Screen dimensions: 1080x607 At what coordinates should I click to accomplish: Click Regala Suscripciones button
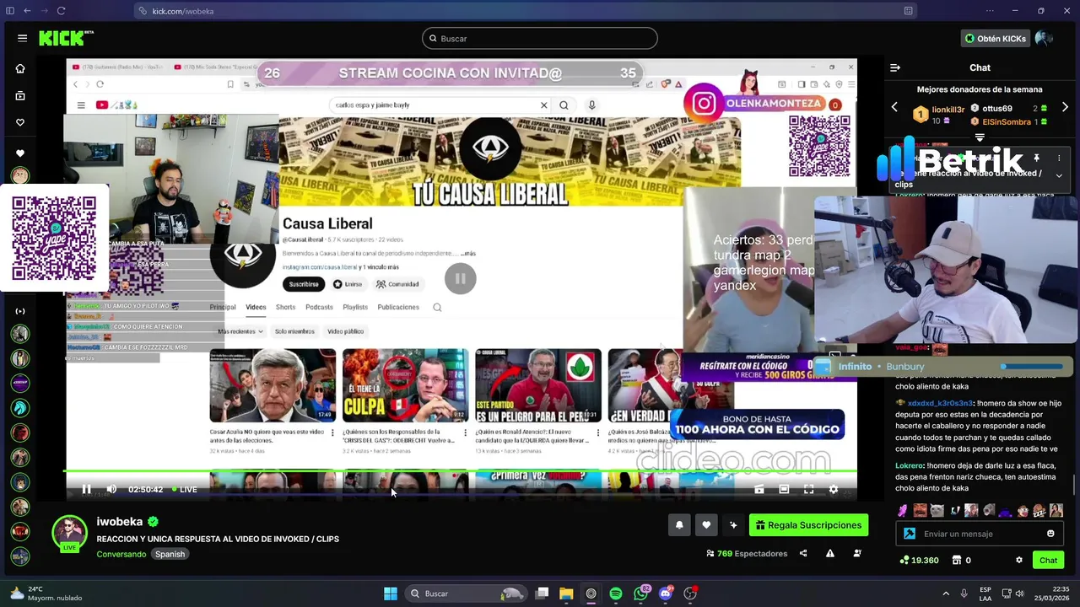click(x=808, y=525)
